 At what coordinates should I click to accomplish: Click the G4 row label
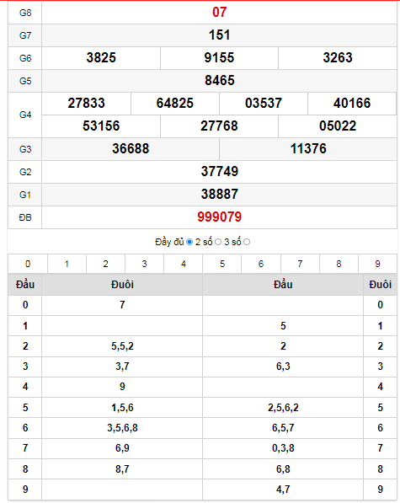(25, 115)
